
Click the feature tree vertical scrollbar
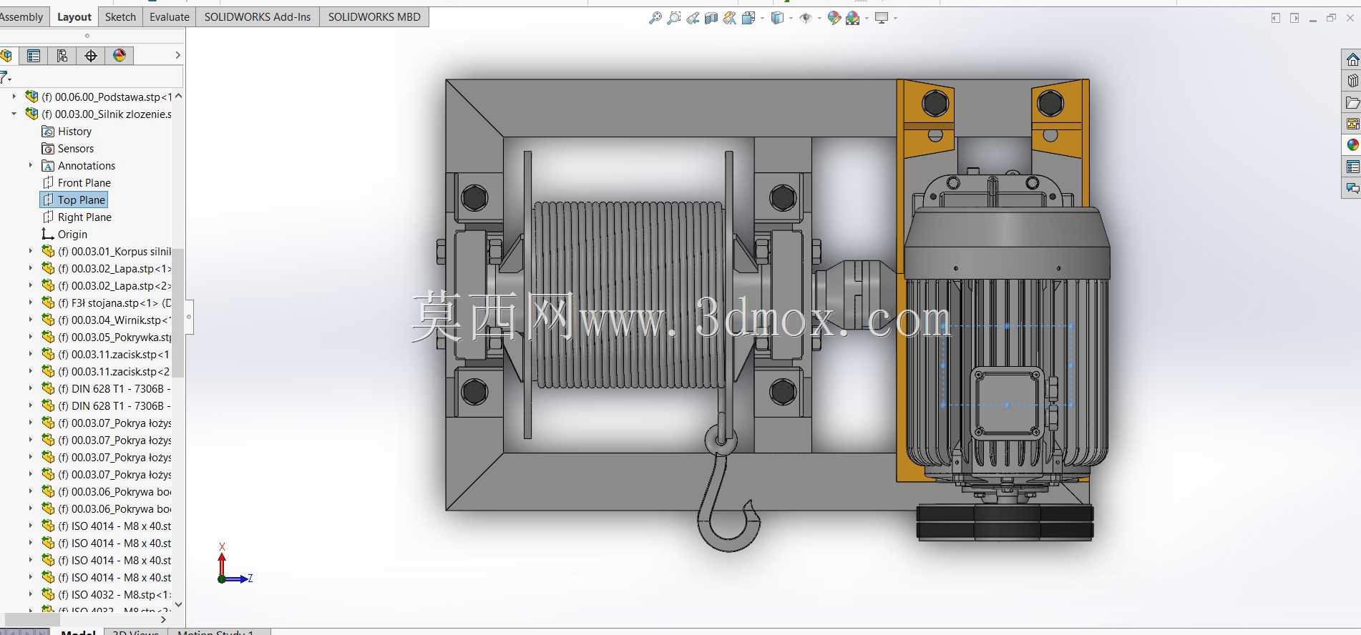click(x=178, y=312)
